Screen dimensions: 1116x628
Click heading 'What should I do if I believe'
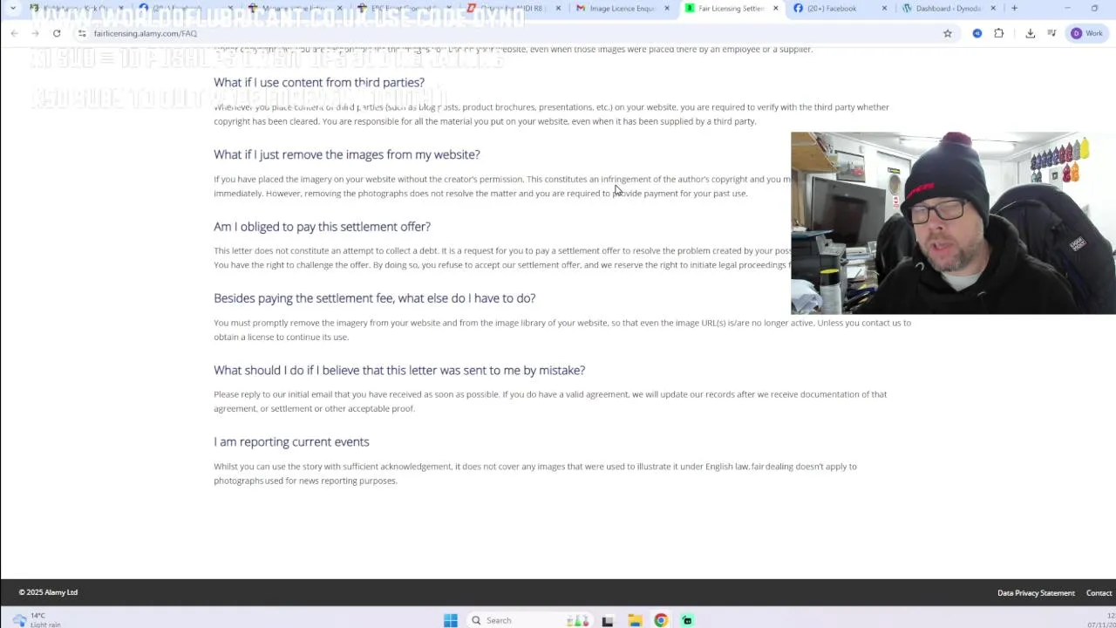(x=399, y=370)
